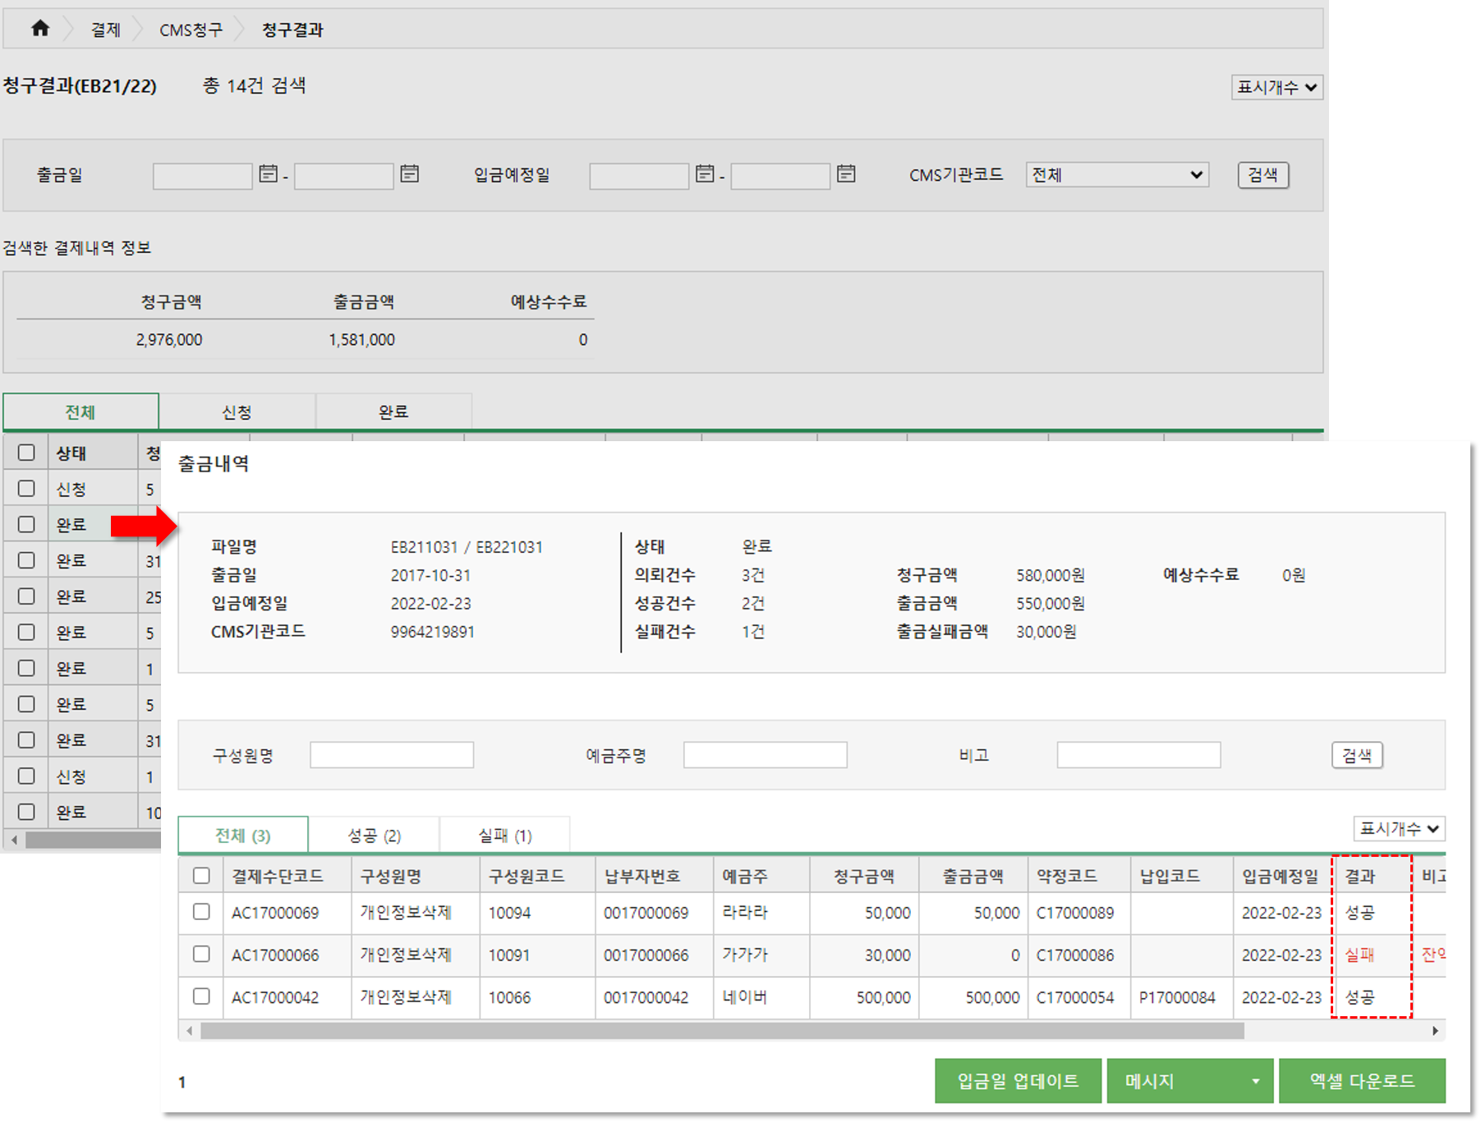Screen dimensions: 1481x1123
Task: Select 실패 (1) tab
Action: coord(504,835)
